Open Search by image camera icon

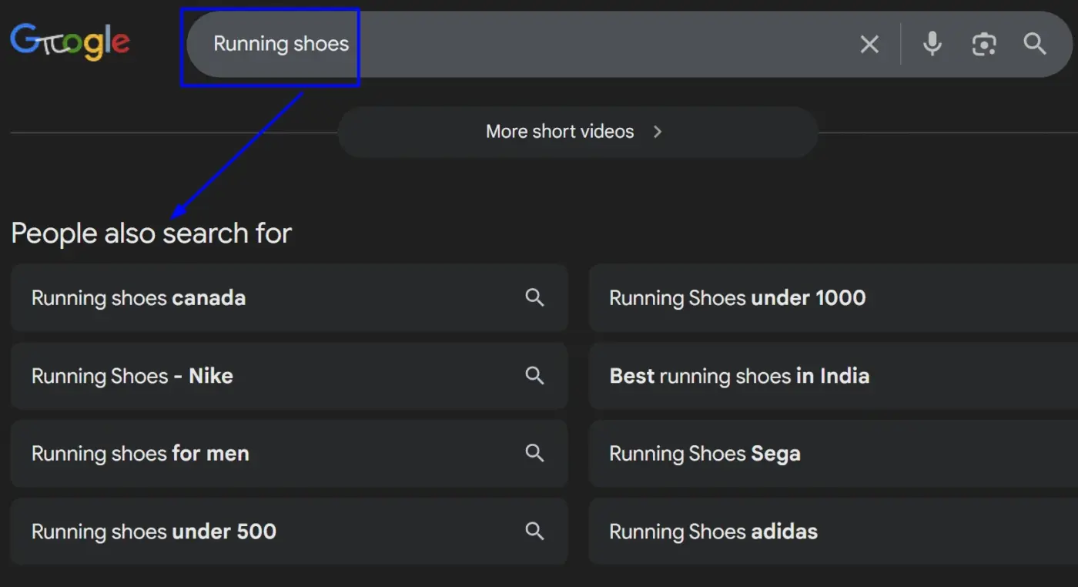pos(984,45)
